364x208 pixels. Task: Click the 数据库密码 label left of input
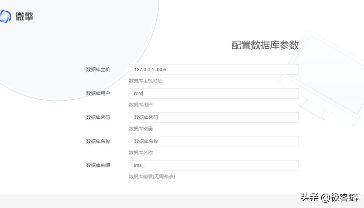coord(98,117)
